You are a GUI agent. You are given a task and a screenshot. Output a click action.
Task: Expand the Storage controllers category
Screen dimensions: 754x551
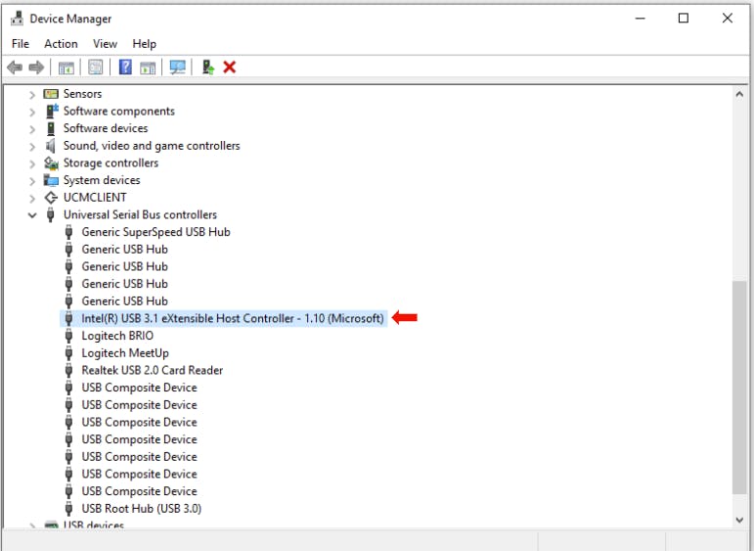[32, 164]
